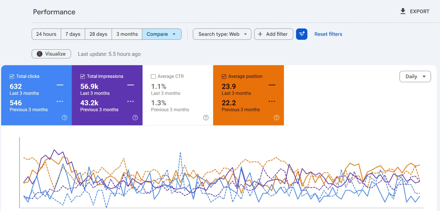
Task: Uncheck the Total clicks checkbox
Action: pos(12,76)
